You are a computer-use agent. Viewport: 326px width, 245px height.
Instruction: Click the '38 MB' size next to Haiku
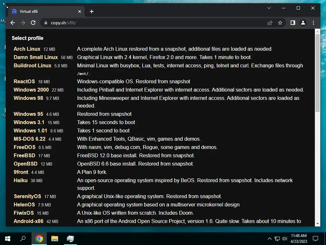point(36,181)
